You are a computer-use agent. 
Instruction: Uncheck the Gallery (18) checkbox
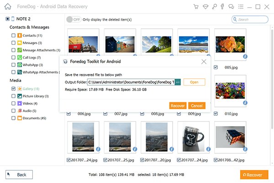click(x=13, y=89)
